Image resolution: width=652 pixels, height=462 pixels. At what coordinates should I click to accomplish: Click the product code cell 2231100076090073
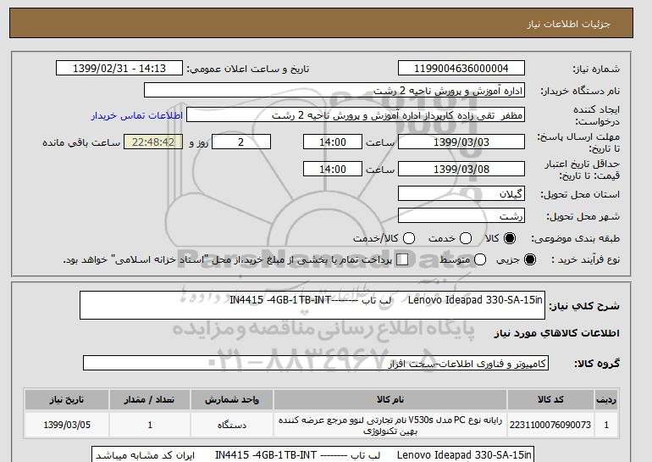pyautogui.click(x=550, y=425)
